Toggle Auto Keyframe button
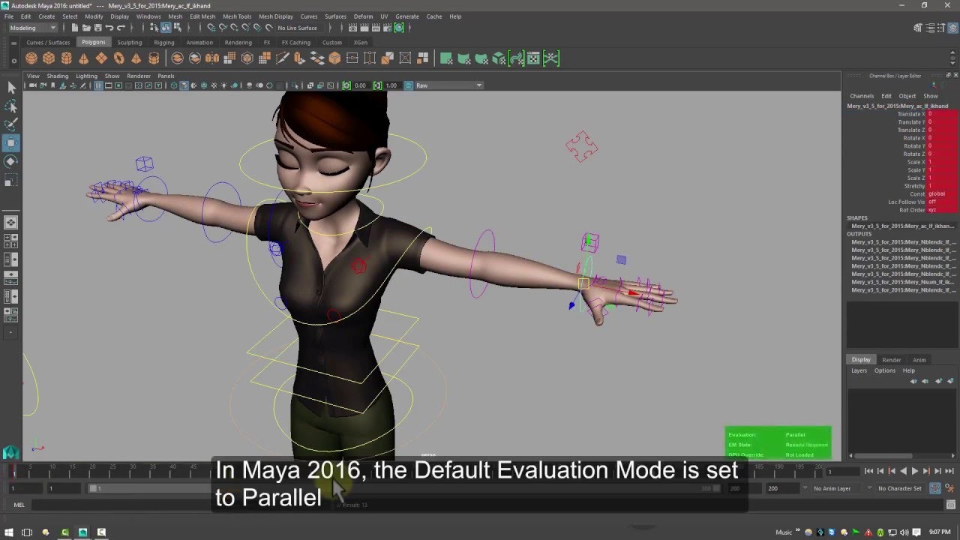Image resolution: width=960 pixels, height=540 pixels. [936, 488]
